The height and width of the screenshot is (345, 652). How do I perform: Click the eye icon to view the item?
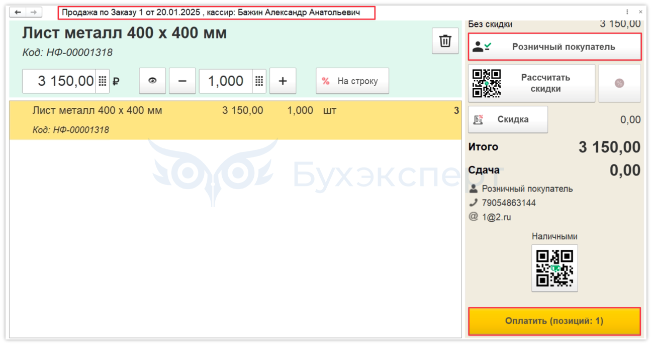(152, 81)
